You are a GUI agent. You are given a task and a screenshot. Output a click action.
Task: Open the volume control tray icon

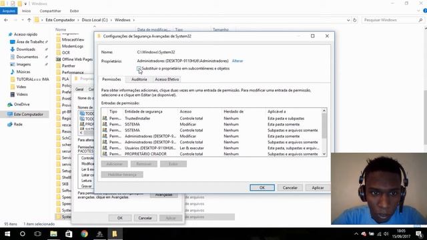tap(386, 234)
